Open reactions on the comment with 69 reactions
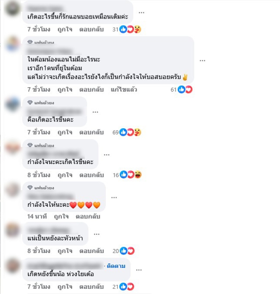 [x=130, y=132]
